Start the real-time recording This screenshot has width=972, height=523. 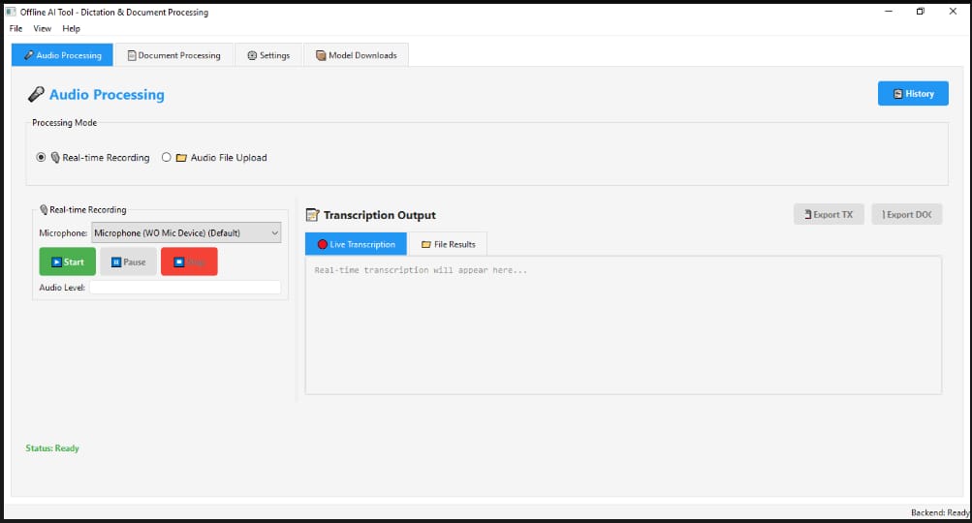coord(68,261)
